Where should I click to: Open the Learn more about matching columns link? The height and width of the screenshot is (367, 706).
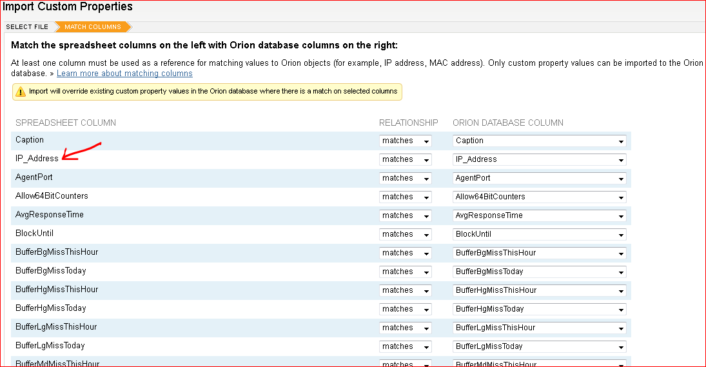coord(124,74)
